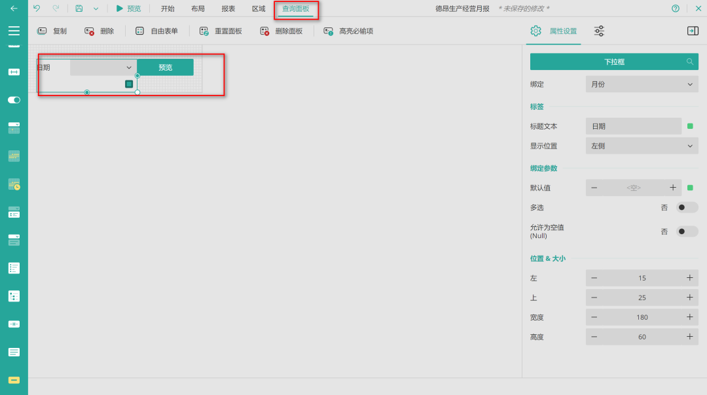Screen dimensions: 707x395
Task: Close the designer with the X icon
Action: (x=698, y=9)
